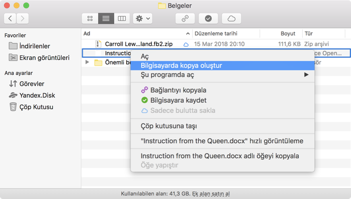The image size is (351, 199).
Task: Click the checkmark save-to-computer toolbar icon
Action: click(x=208, y=18)
